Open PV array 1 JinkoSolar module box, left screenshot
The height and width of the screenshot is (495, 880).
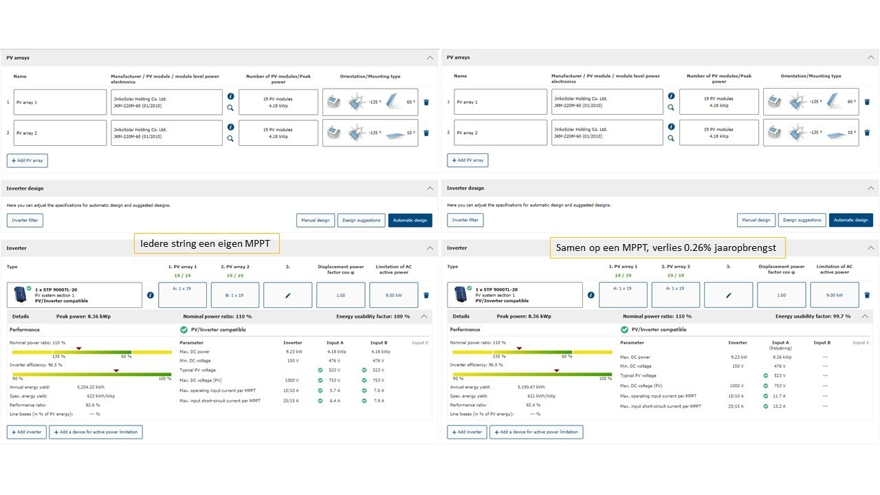click(x=167, y=102)
